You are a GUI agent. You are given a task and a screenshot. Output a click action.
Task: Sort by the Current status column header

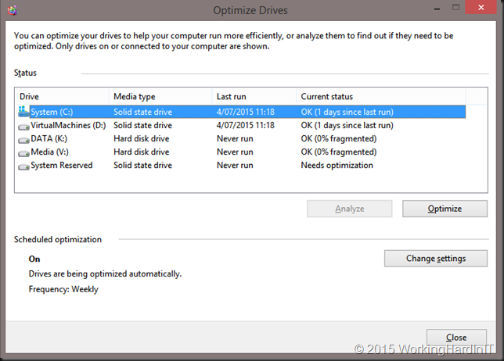pos(381,97)
